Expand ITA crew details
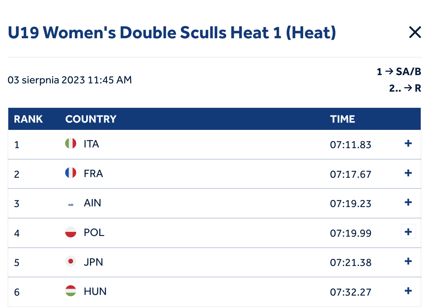 (408, 143)
